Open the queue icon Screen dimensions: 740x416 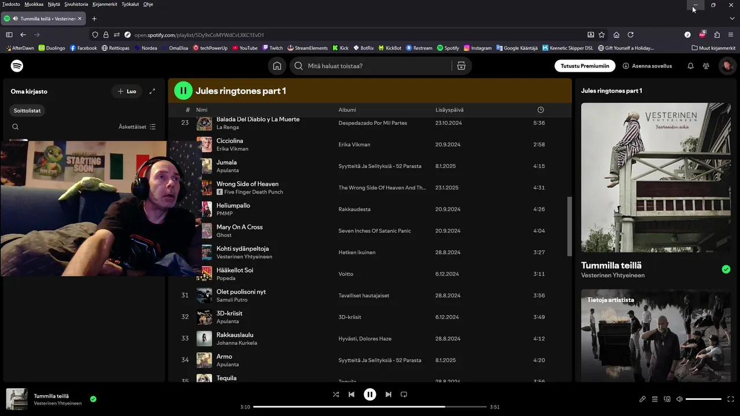pos(655,399)
